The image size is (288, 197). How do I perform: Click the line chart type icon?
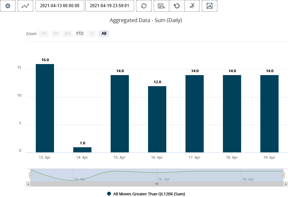pos(25,6)
